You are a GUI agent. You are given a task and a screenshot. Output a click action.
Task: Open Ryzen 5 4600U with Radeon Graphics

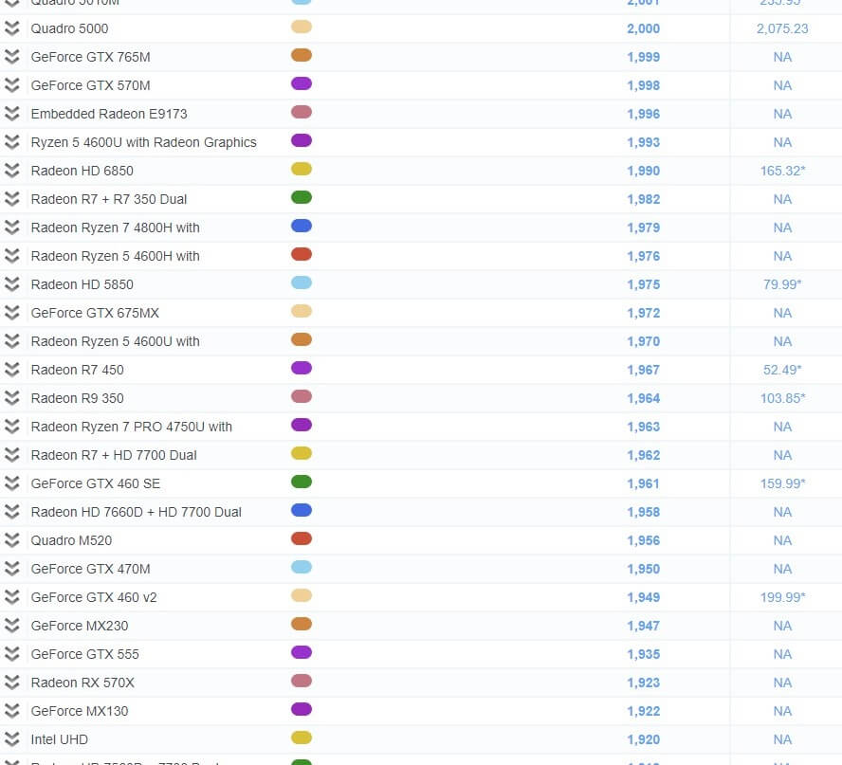[143, 142]
